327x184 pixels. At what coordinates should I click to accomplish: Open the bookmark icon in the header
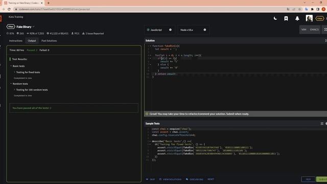(286, 18)
